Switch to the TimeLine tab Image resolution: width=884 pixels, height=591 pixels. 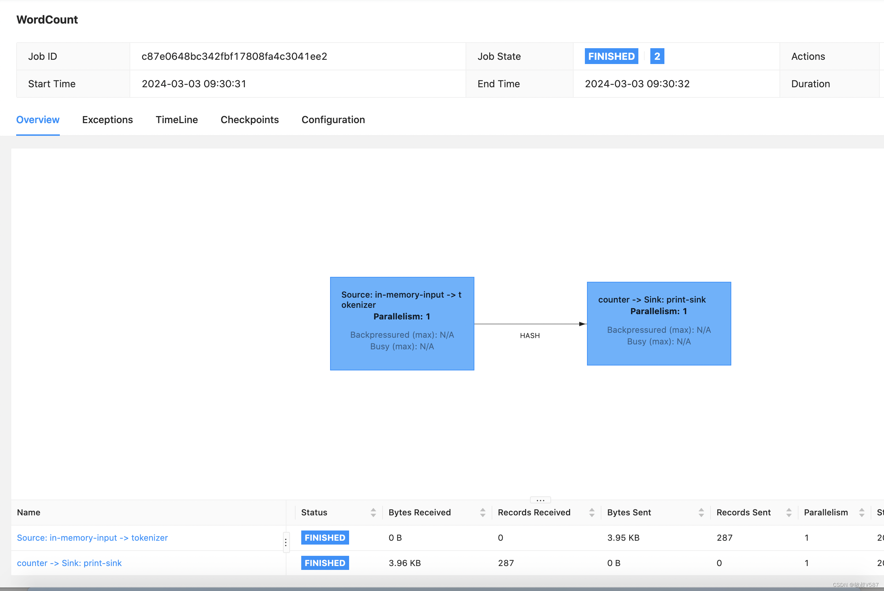176,120
